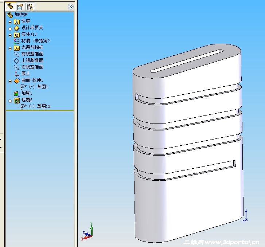Expand the 光源与相机 folder
The height and width of the screenshot is (247, 265).
(x=10, y=48)
